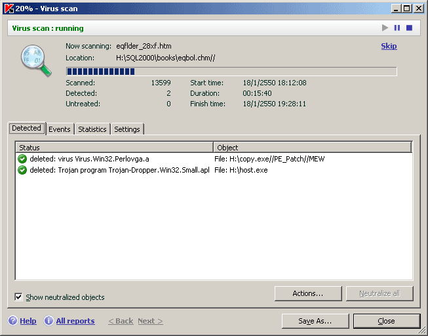
Task: Maximize the Virus scan window
Action: coord(407,9)
